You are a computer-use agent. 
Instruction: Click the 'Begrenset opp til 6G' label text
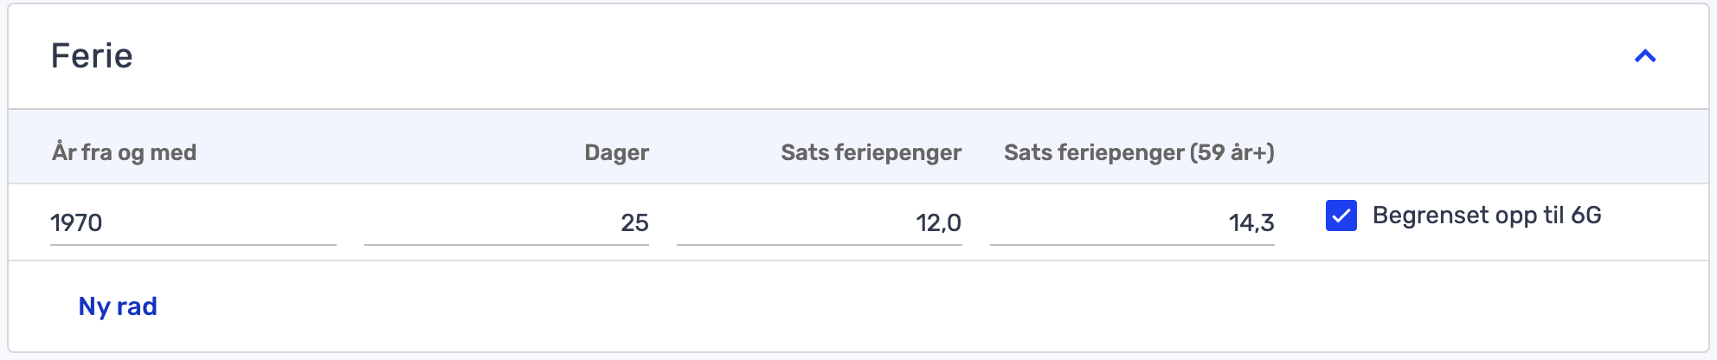point(1486,215)
